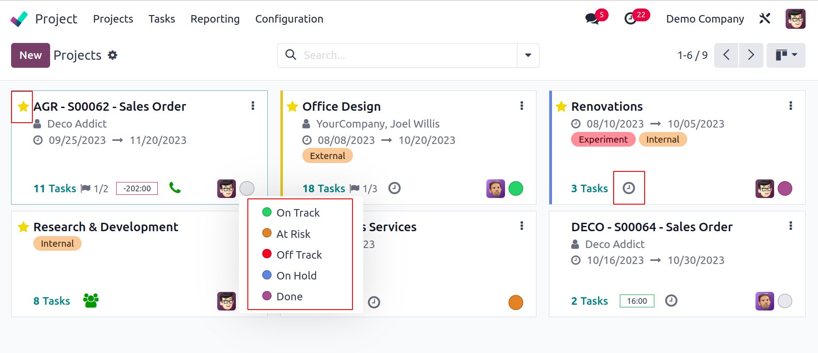The height and width of the screenshot is (353, 818).
Task: Open the three-dot menu on AGR - S00062 card
Action: 253,106
